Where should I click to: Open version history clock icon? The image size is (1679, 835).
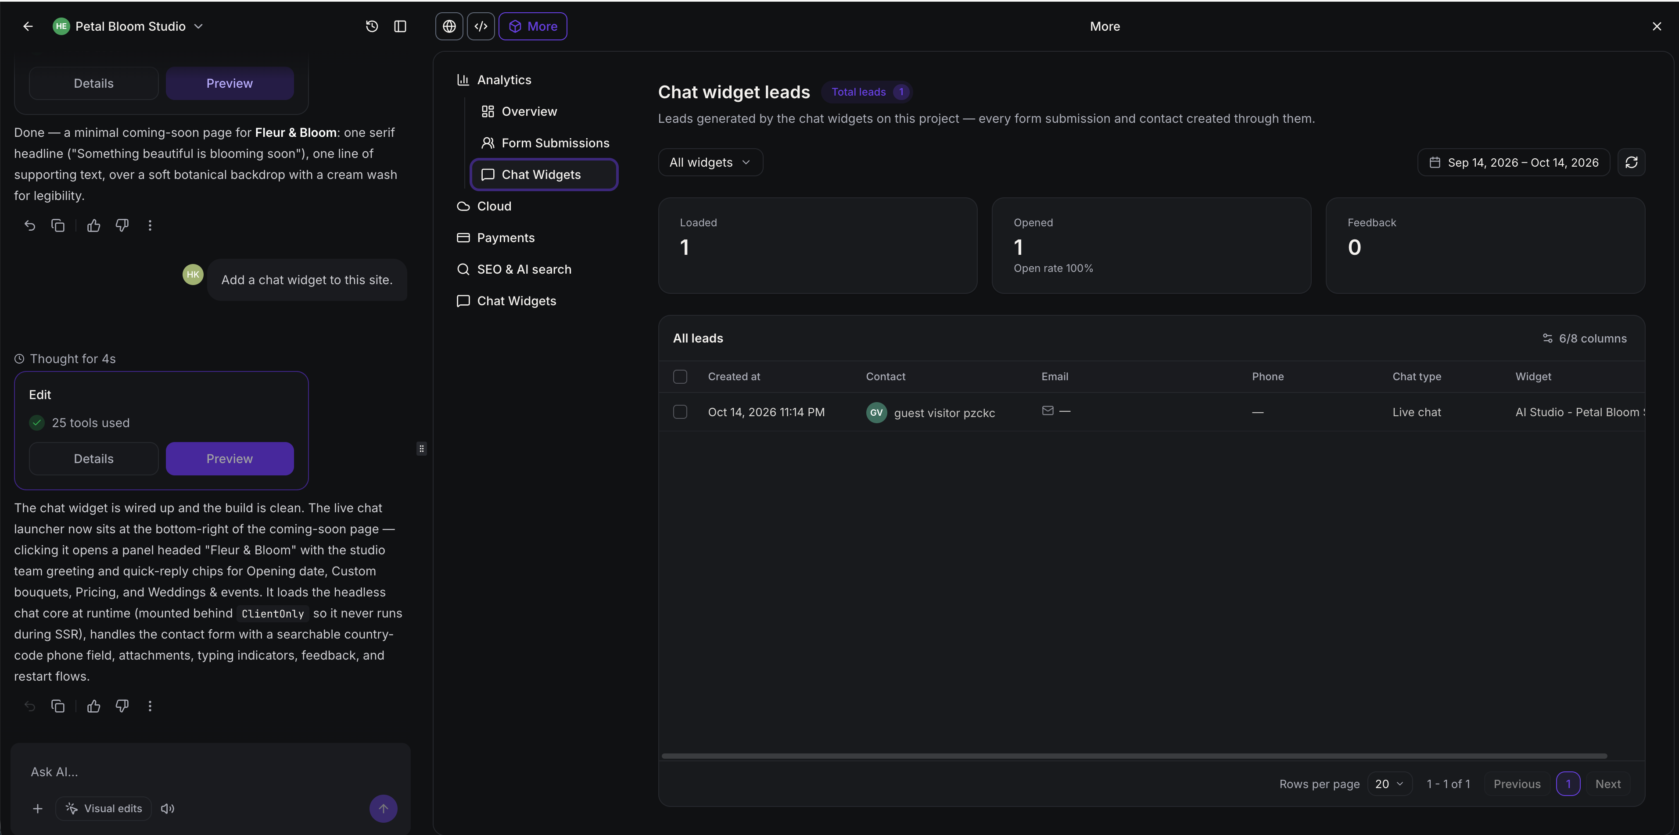point(372,26)
